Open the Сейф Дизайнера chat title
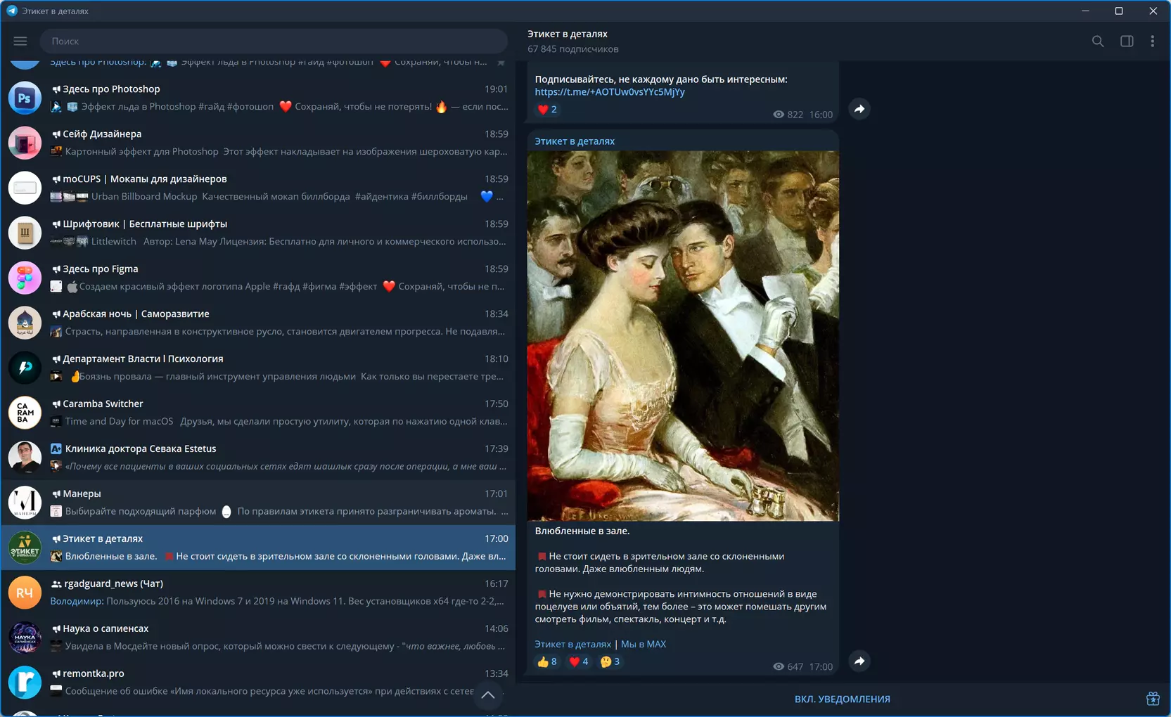The image size is (1171, 717). click(102, 134)
